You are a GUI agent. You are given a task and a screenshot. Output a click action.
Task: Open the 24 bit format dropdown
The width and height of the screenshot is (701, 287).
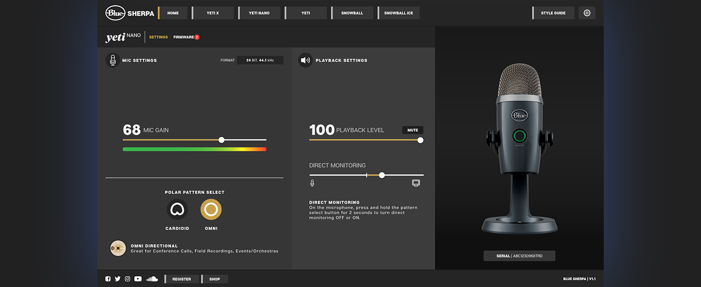pyautogui.click(x=260, y=60)
